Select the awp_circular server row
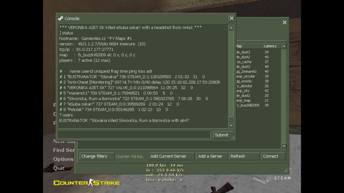This screenshot has width=344, height=193. pyautogui.click(x=258, y=76)
